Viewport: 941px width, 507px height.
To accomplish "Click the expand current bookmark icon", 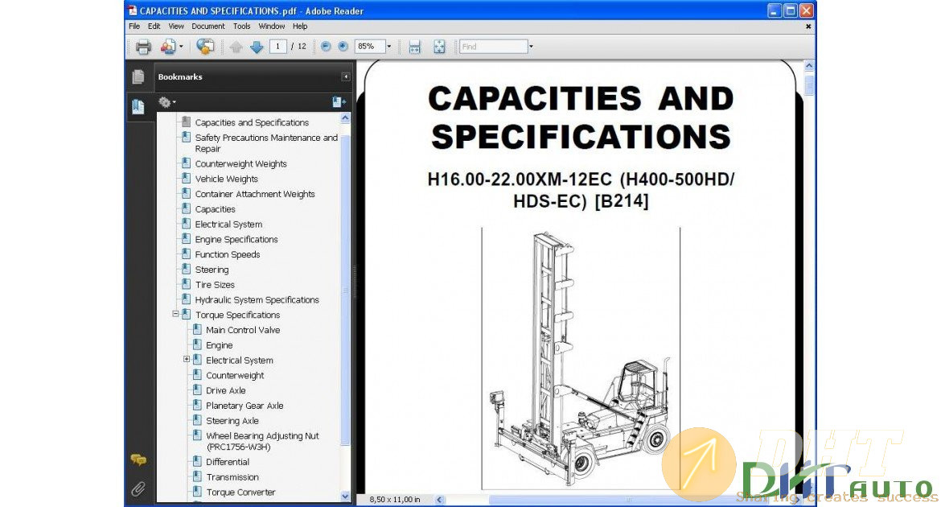I will coord(339,102).
